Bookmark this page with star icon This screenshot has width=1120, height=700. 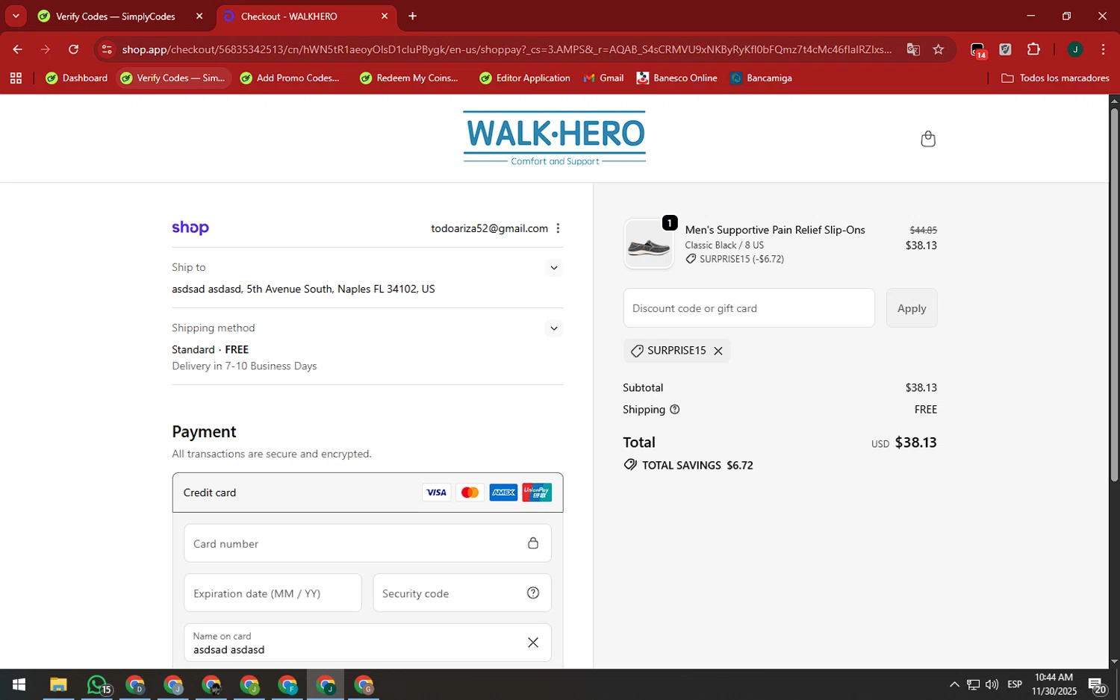939,49
